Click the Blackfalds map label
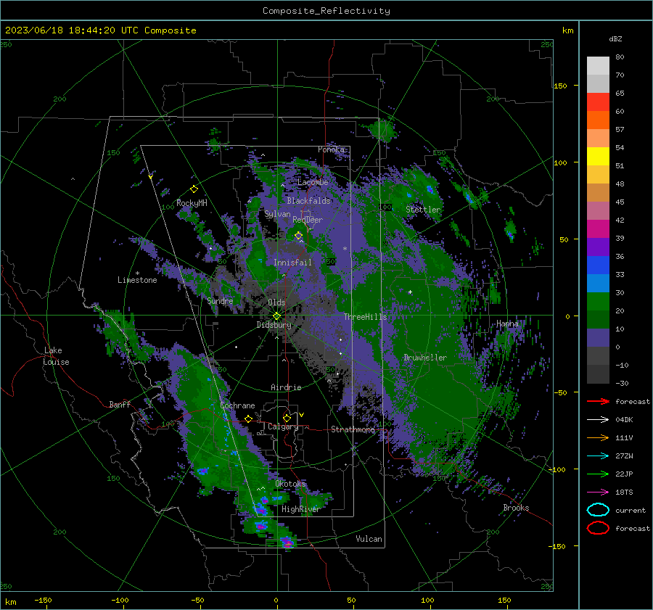The image size is (653, 610). [308, 201]
